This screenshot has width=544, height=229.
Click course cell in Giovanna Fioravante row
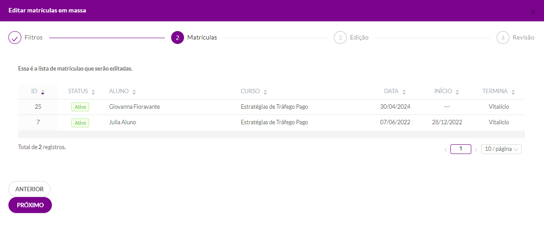pyautogui.click(x=274, y=107)
